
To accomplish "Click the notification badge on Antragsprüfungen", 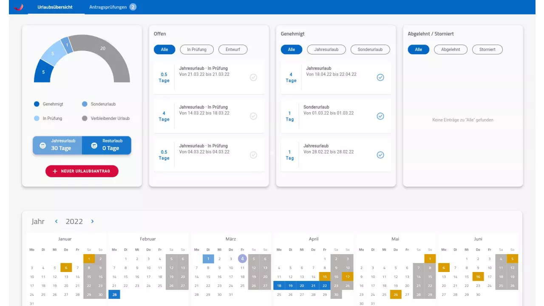I will tap(133, 7).
